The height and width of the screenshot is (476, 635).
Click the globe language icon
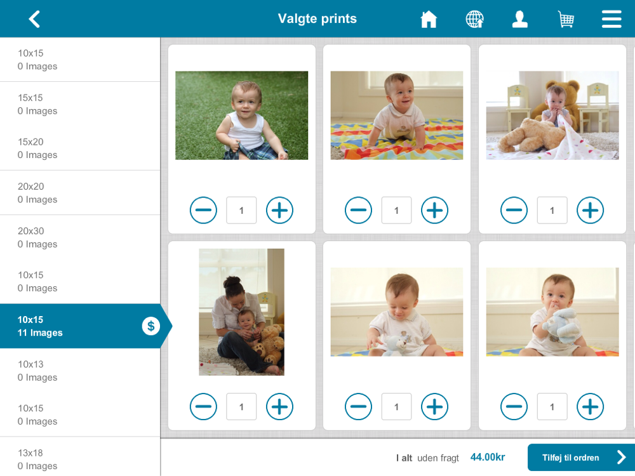coord(474,19)
